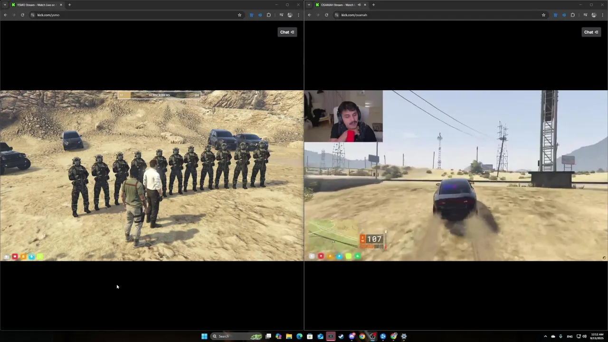608x342 pixels.
Task: Go back in the kick.com/osamah window
Action: pyautogui.click(x=309, y=15)
